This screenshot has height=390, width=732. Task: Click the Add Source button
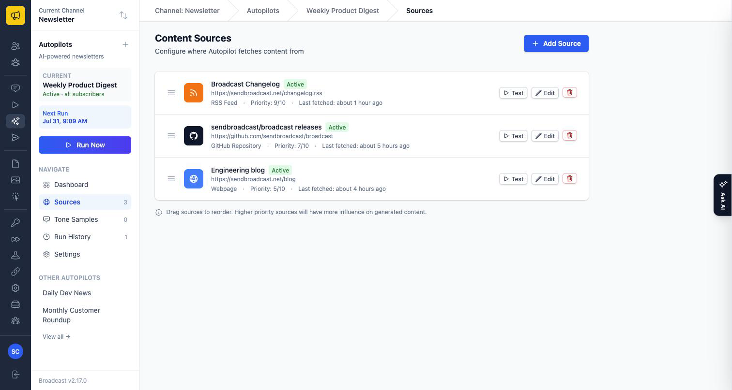point(556,43)
